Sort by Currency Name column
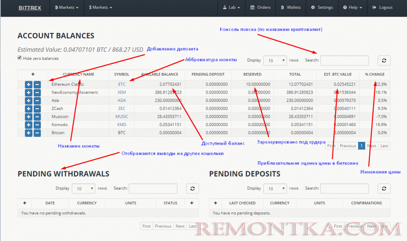 [x=78, y=74]
